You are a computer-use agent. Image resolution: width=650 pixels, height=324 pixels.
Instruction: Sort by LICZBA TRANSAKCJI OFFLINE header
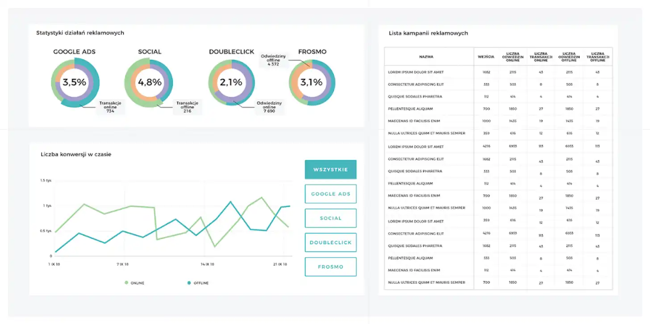[x=598, y=57]
